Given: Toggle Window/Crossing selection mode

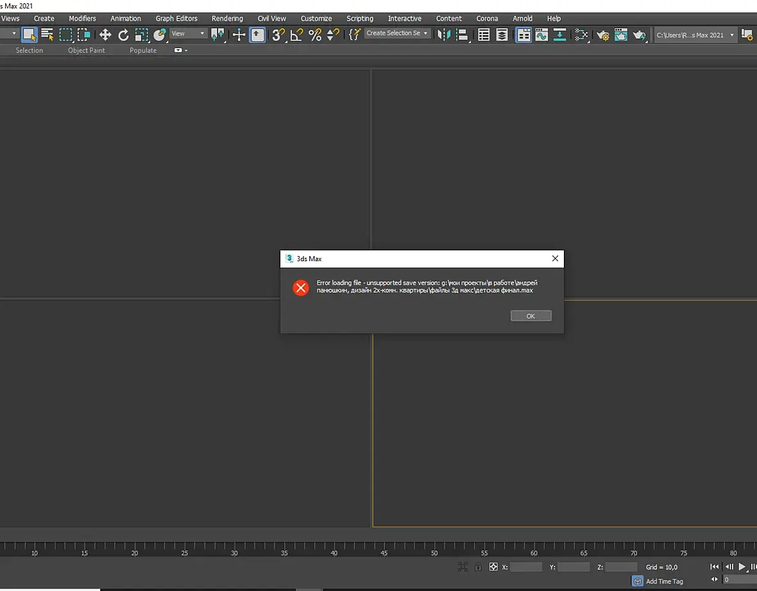Looking at the screenshot, I should pos(84,35).
